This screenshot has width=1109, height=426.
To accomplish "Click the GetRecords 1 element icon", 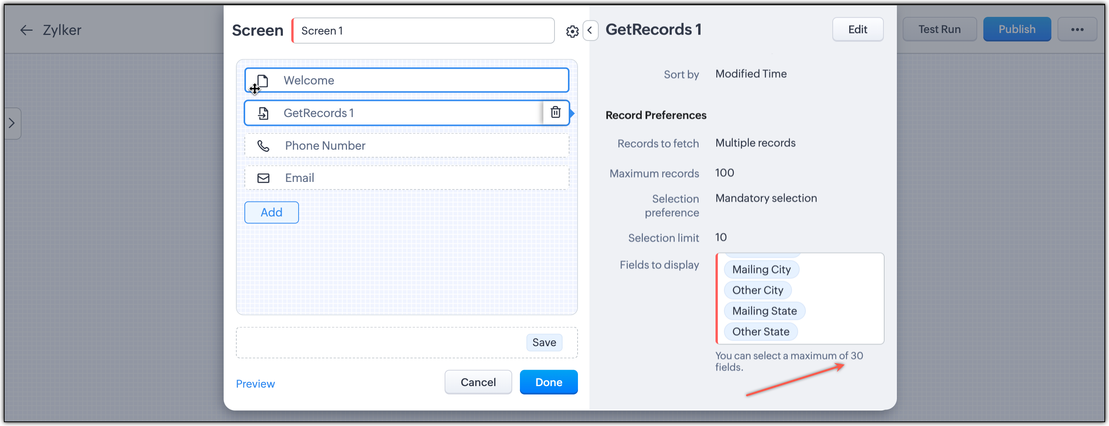I will (263, 113).
